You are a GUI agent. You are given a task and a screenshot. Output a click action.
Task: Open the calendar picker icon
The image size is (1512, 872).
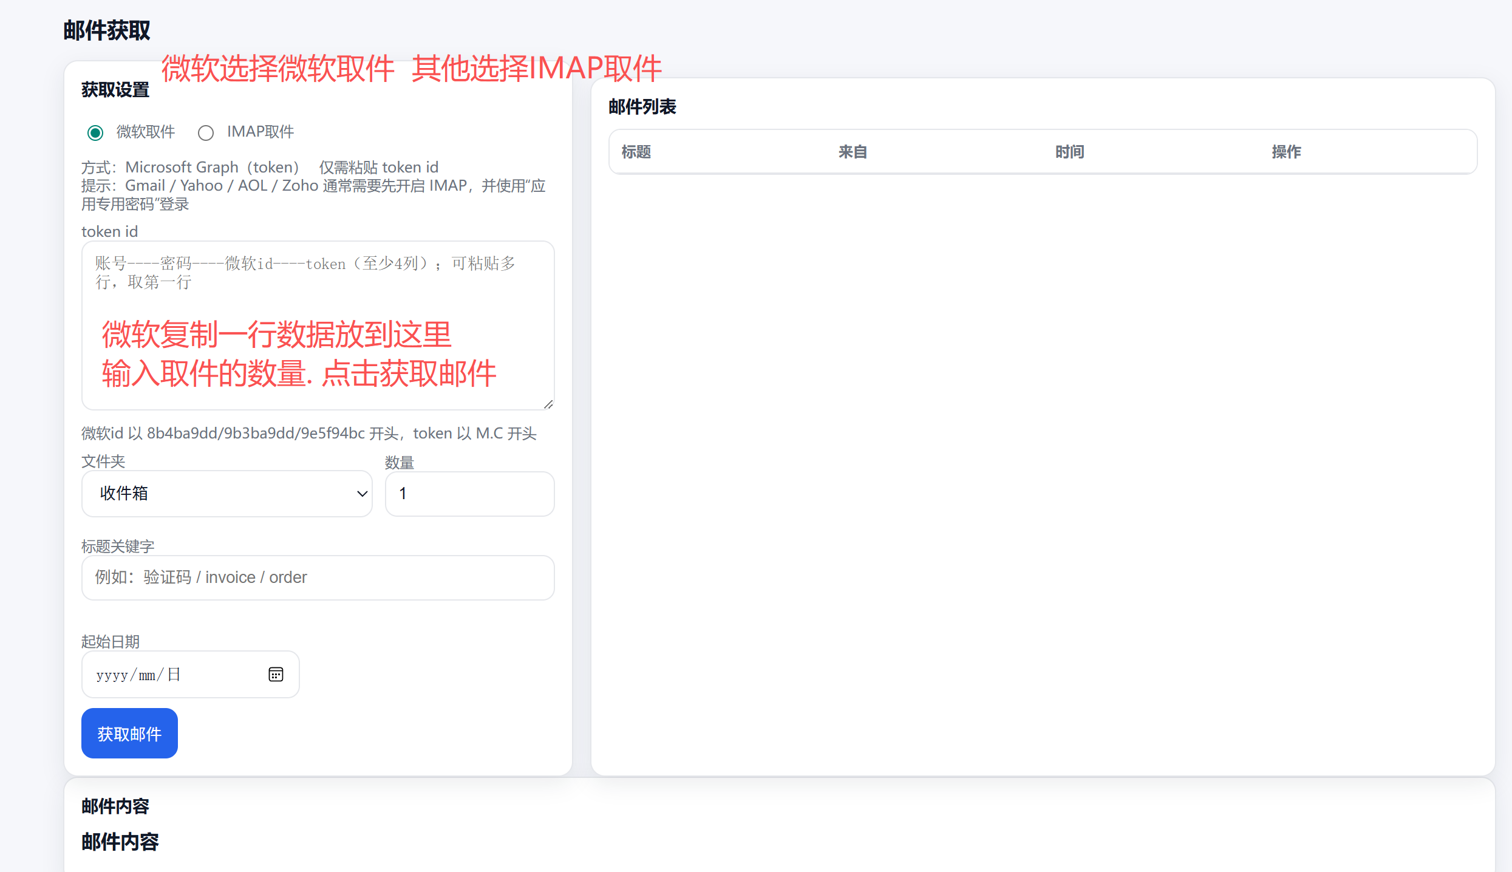276,675
